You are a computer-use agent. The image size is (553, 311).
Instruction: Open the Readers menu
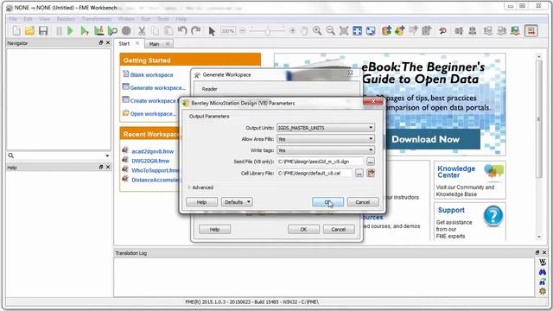pos(66,19)
